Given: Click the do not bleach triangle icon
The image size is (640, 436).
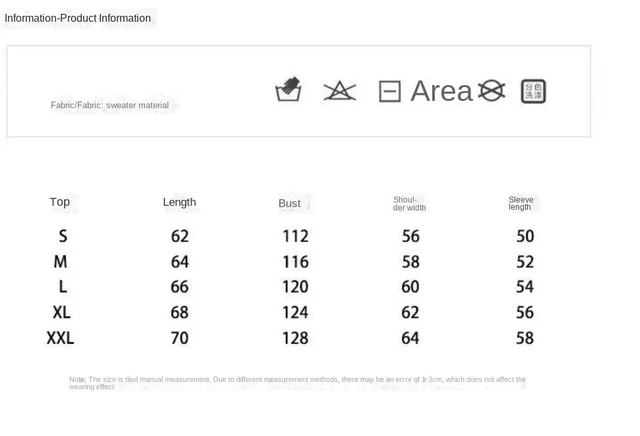Looking at the screenshot, I should tap(340, 90).
